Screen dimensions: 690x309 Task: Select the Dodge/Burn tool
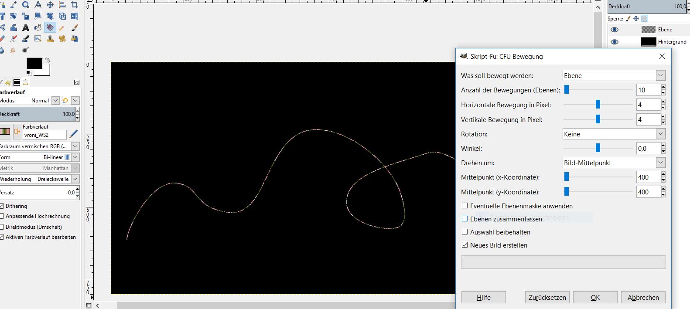point(26,50)
